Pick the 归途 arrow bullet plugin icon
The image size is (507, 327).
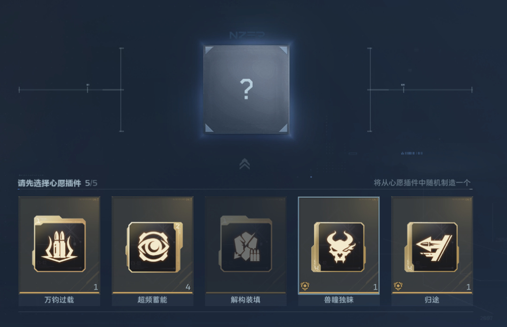(431, 247)
